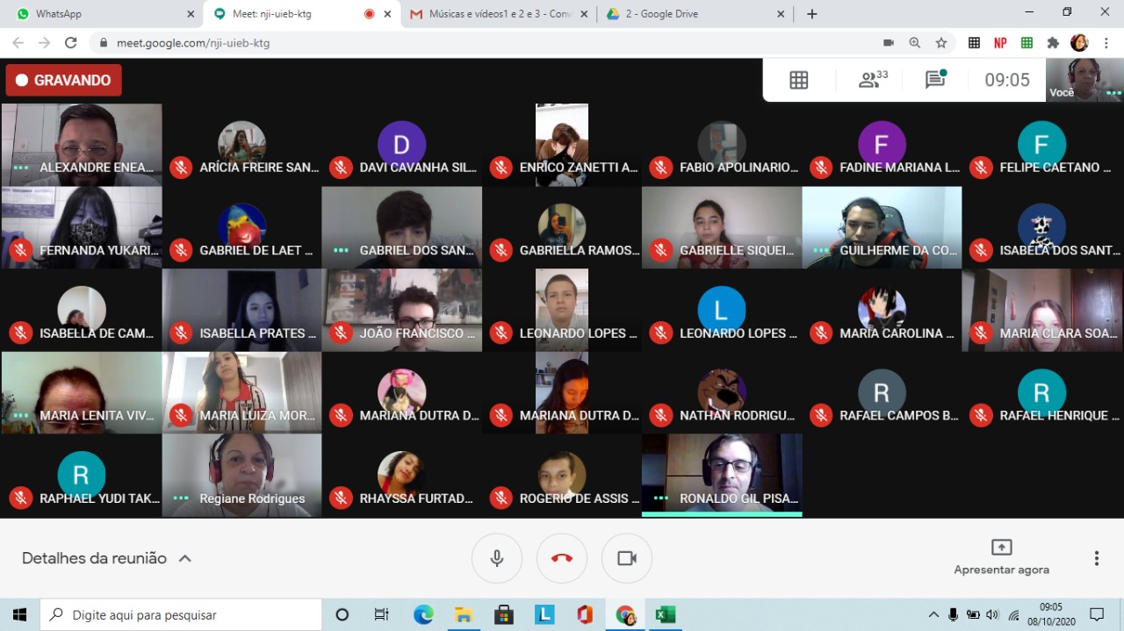
Task: Click the GRAVANDO recording indicator
Action: click(x=63, y=80)
